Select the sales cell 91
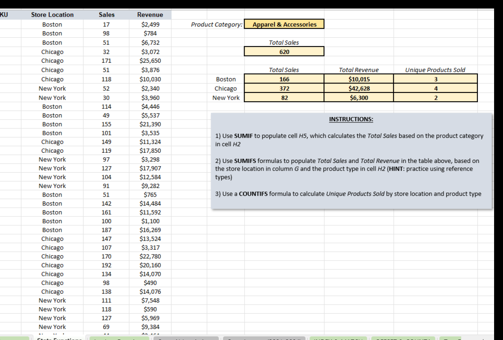Screen dimensions: 503x340 [107, 186]
